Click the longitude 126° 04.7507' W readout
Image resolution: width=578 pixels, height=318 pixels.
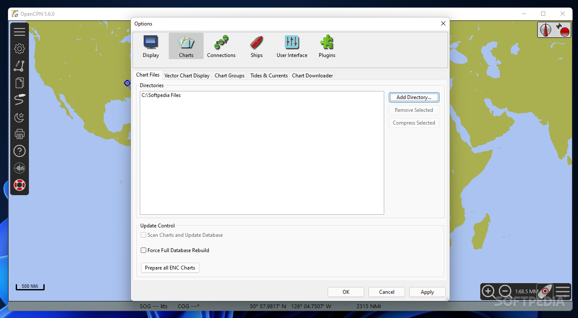[x=311, y=306]
